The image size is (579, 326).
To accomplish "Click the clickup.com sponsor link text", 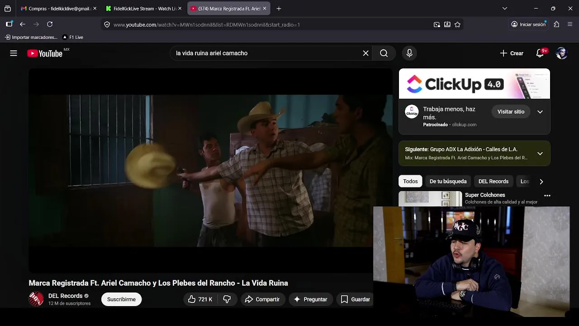I will tap(464, 125).
